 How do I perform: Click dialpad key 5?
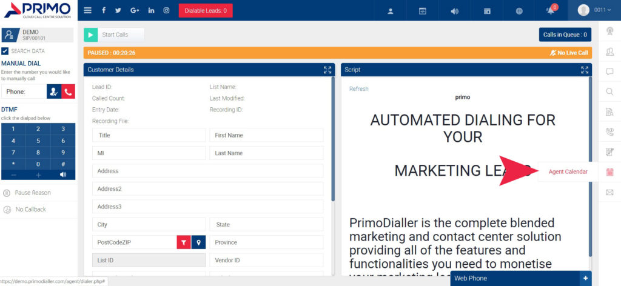click(38, 141)
